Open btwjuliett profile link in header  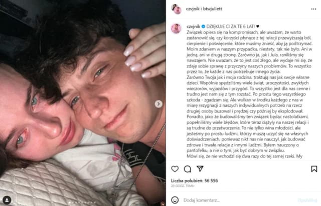[x=213, y=9]
